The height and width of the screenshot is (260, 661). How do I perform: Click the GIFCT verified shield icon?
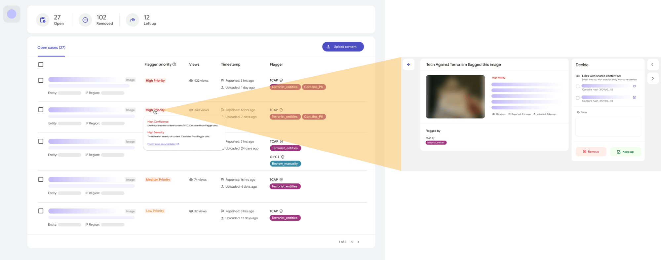pyautogui.click(x=283, y=157)
